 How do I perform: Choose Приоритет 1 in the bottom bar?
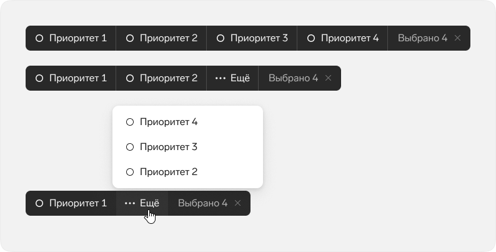(x=71, y=203)
